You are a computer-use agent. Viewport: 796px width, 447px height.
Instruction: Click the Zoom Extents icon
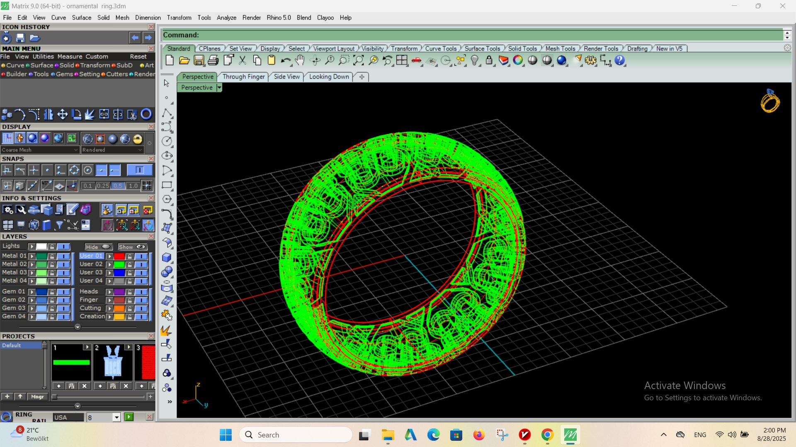[x=359, y=60]
